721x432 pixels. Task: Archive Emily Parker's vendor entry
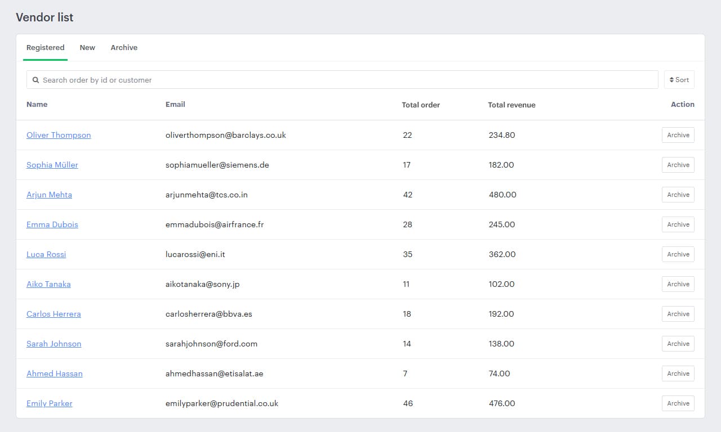(x=678, y=403)
